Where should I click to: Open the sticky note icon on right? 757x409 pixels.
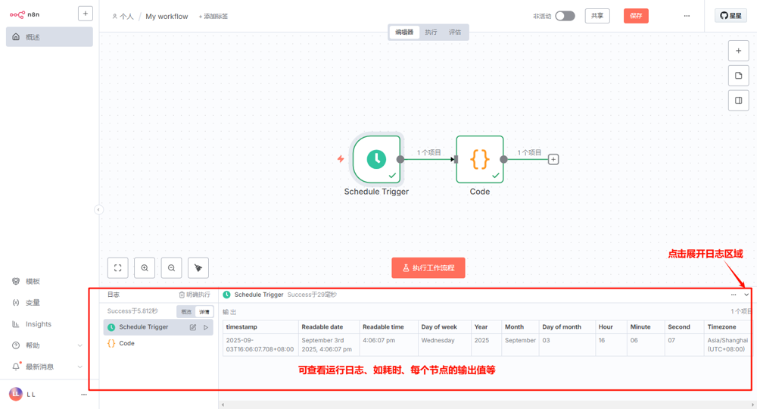[x=738, y=76]
